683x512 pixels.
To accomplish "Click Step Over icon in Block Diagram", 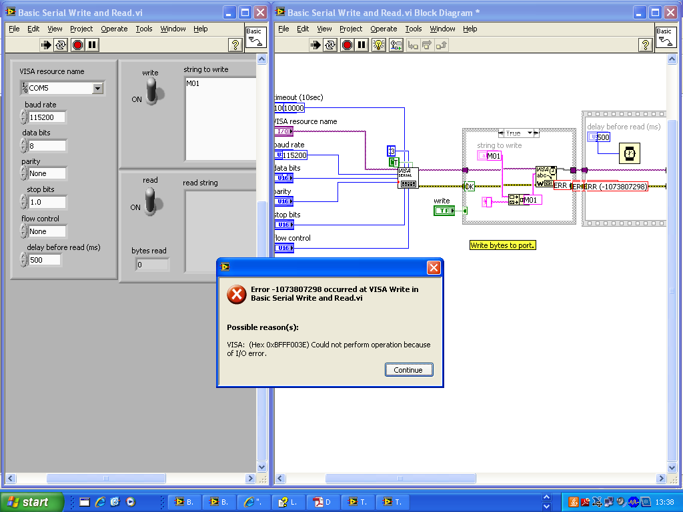I will click(x=427, y=45).
